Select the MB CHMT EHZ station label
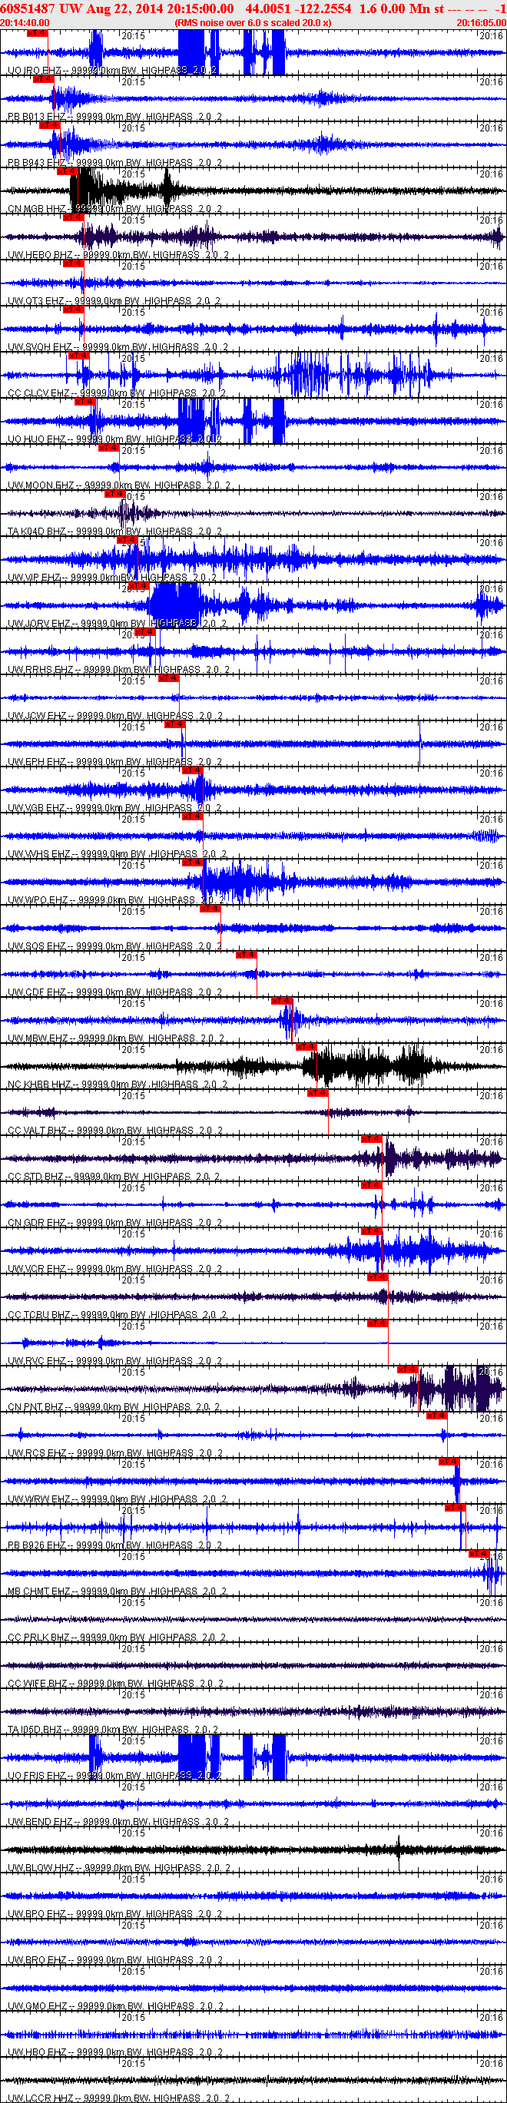This screenshot has height=2103, width=507. (x=117, y=1593)
